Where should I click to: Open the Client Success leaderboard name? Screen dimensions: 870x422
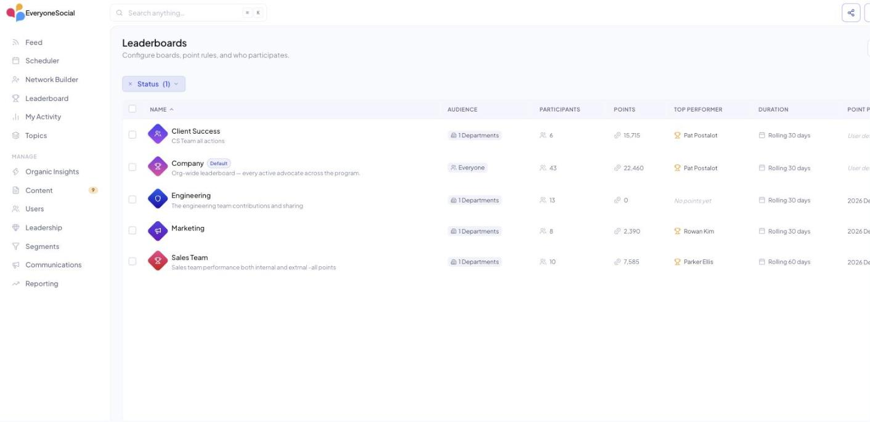tap(195, 131)
